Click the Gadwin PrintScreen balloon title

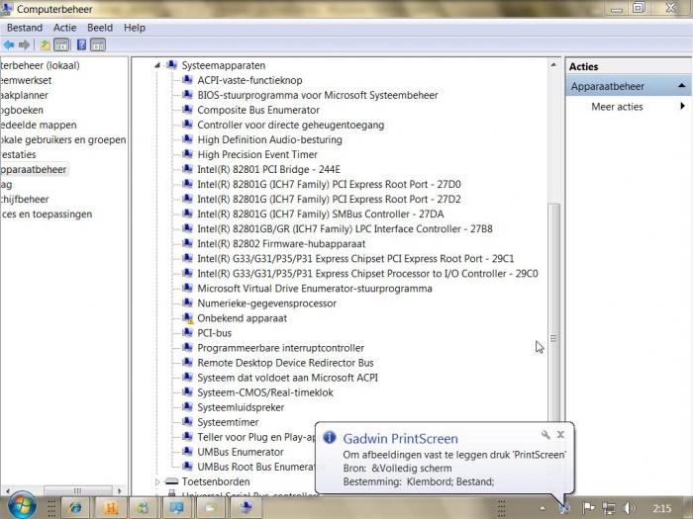click(400, 439)
